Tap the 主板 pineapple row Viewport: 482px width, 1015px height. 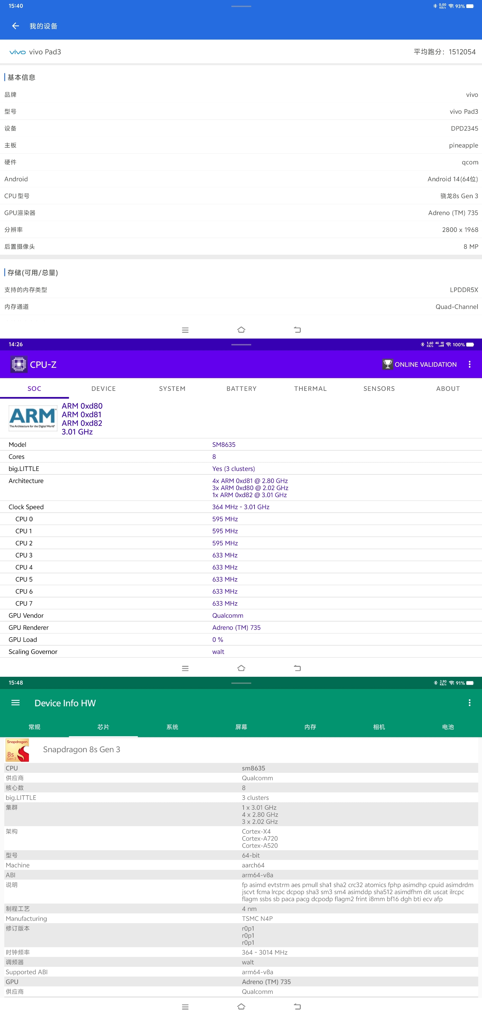pyautogui.click(x=241, y=146)
